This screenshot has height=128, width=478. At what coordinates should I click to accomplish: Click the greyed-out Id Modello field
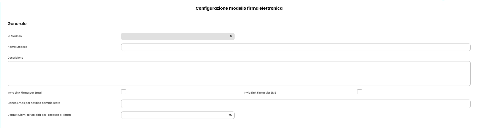pyautogui.click(x=178, y=36)
